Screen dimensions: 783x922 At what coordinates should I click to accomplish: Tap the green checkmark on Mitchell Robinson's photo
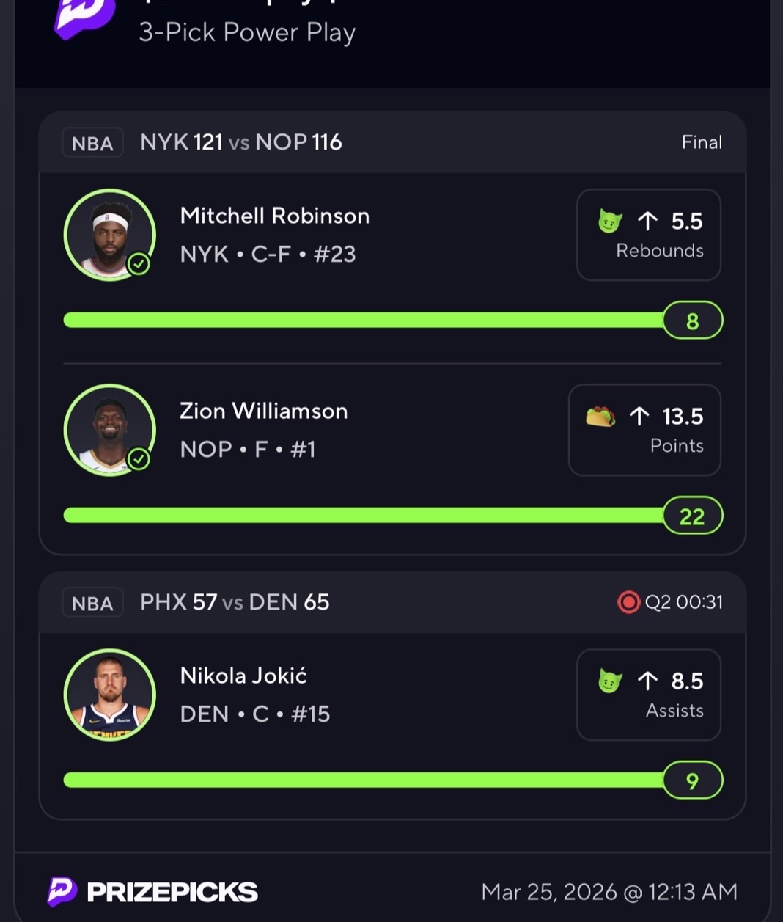pos(139,263)
